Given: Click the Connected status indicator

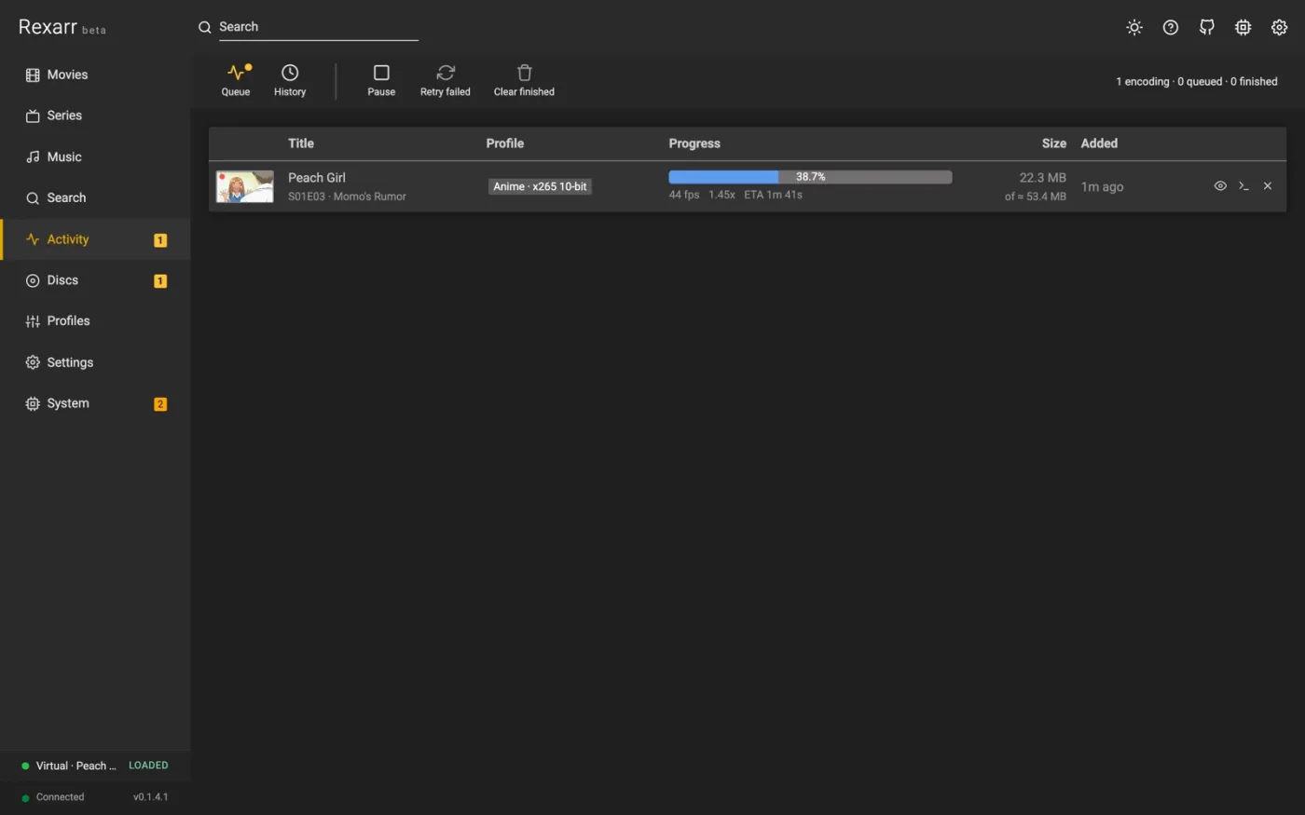Looking at the screenshot, I should (53, 797).
